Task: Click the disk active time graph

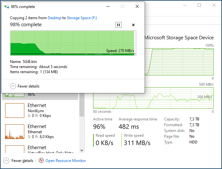Action: coord(179,62)
